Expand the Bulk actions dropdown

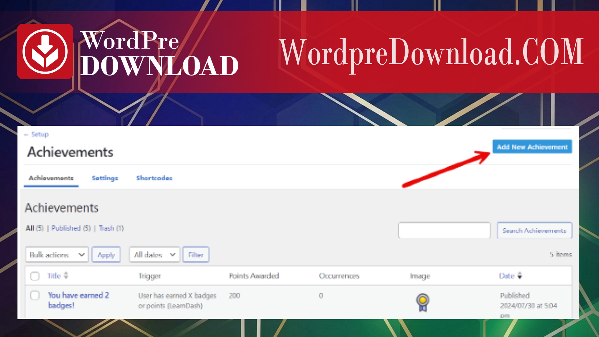click(x=57, y=255)
